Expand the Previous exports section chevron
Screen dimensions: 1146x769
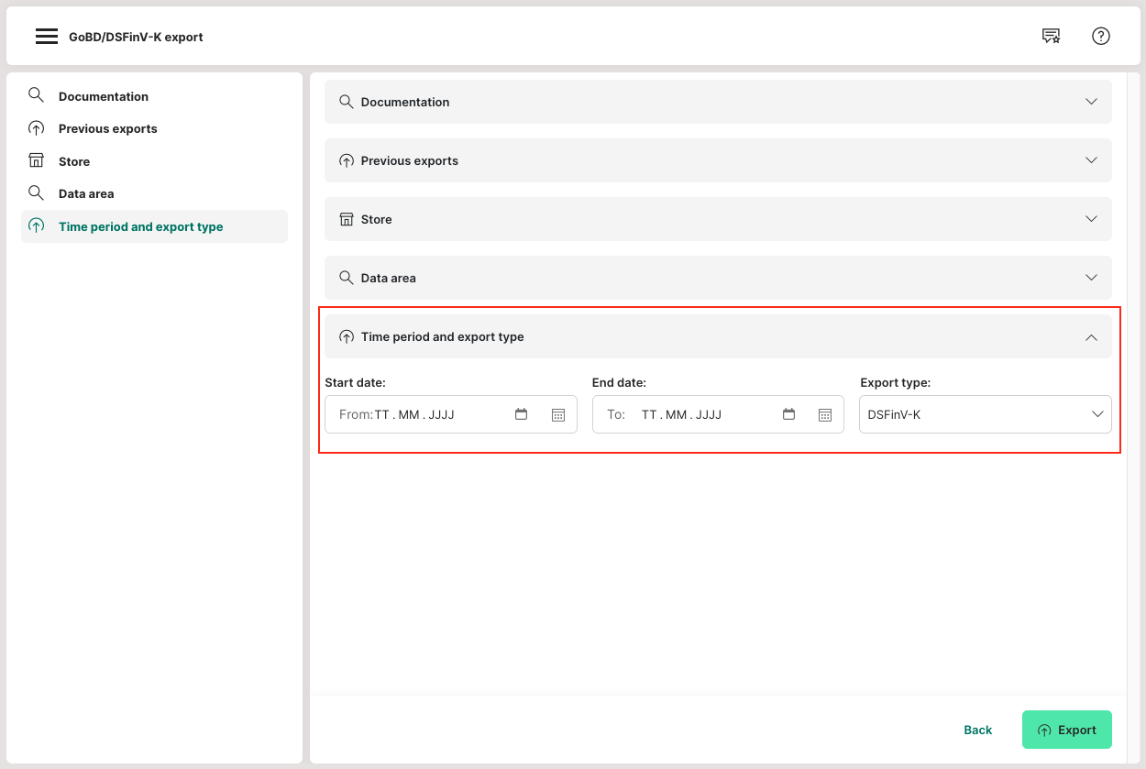click(1091, 160)
